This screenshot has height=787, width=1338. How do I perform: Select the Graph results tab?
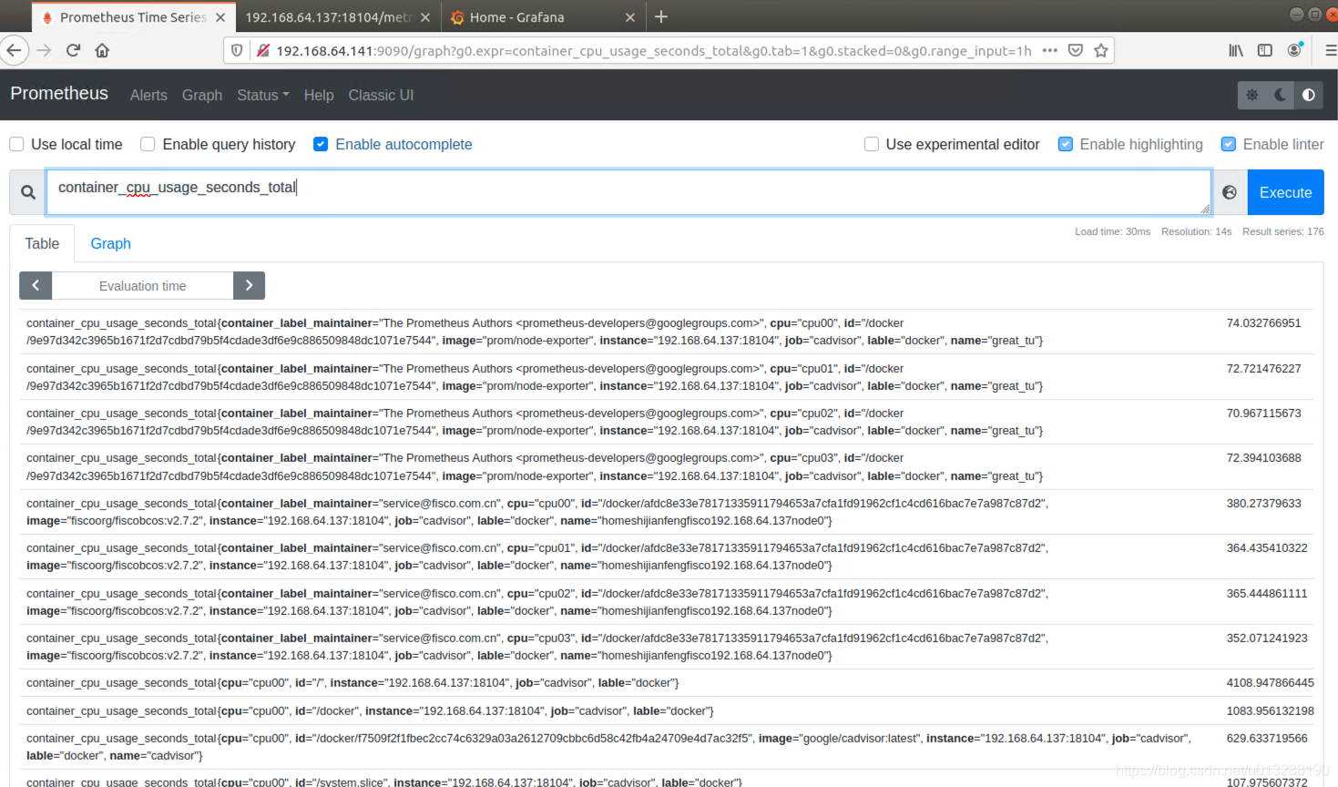coord(111,243)
